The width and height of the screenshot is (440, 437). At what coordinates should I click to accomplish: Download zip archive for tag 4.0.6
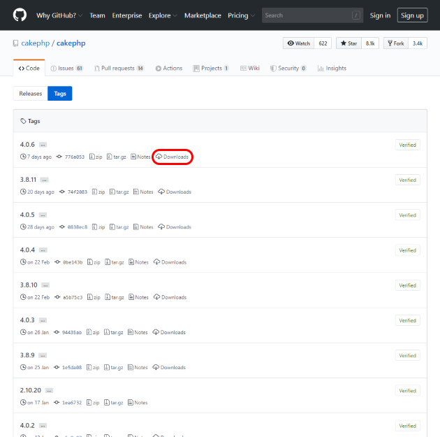(x=97, y=157)
